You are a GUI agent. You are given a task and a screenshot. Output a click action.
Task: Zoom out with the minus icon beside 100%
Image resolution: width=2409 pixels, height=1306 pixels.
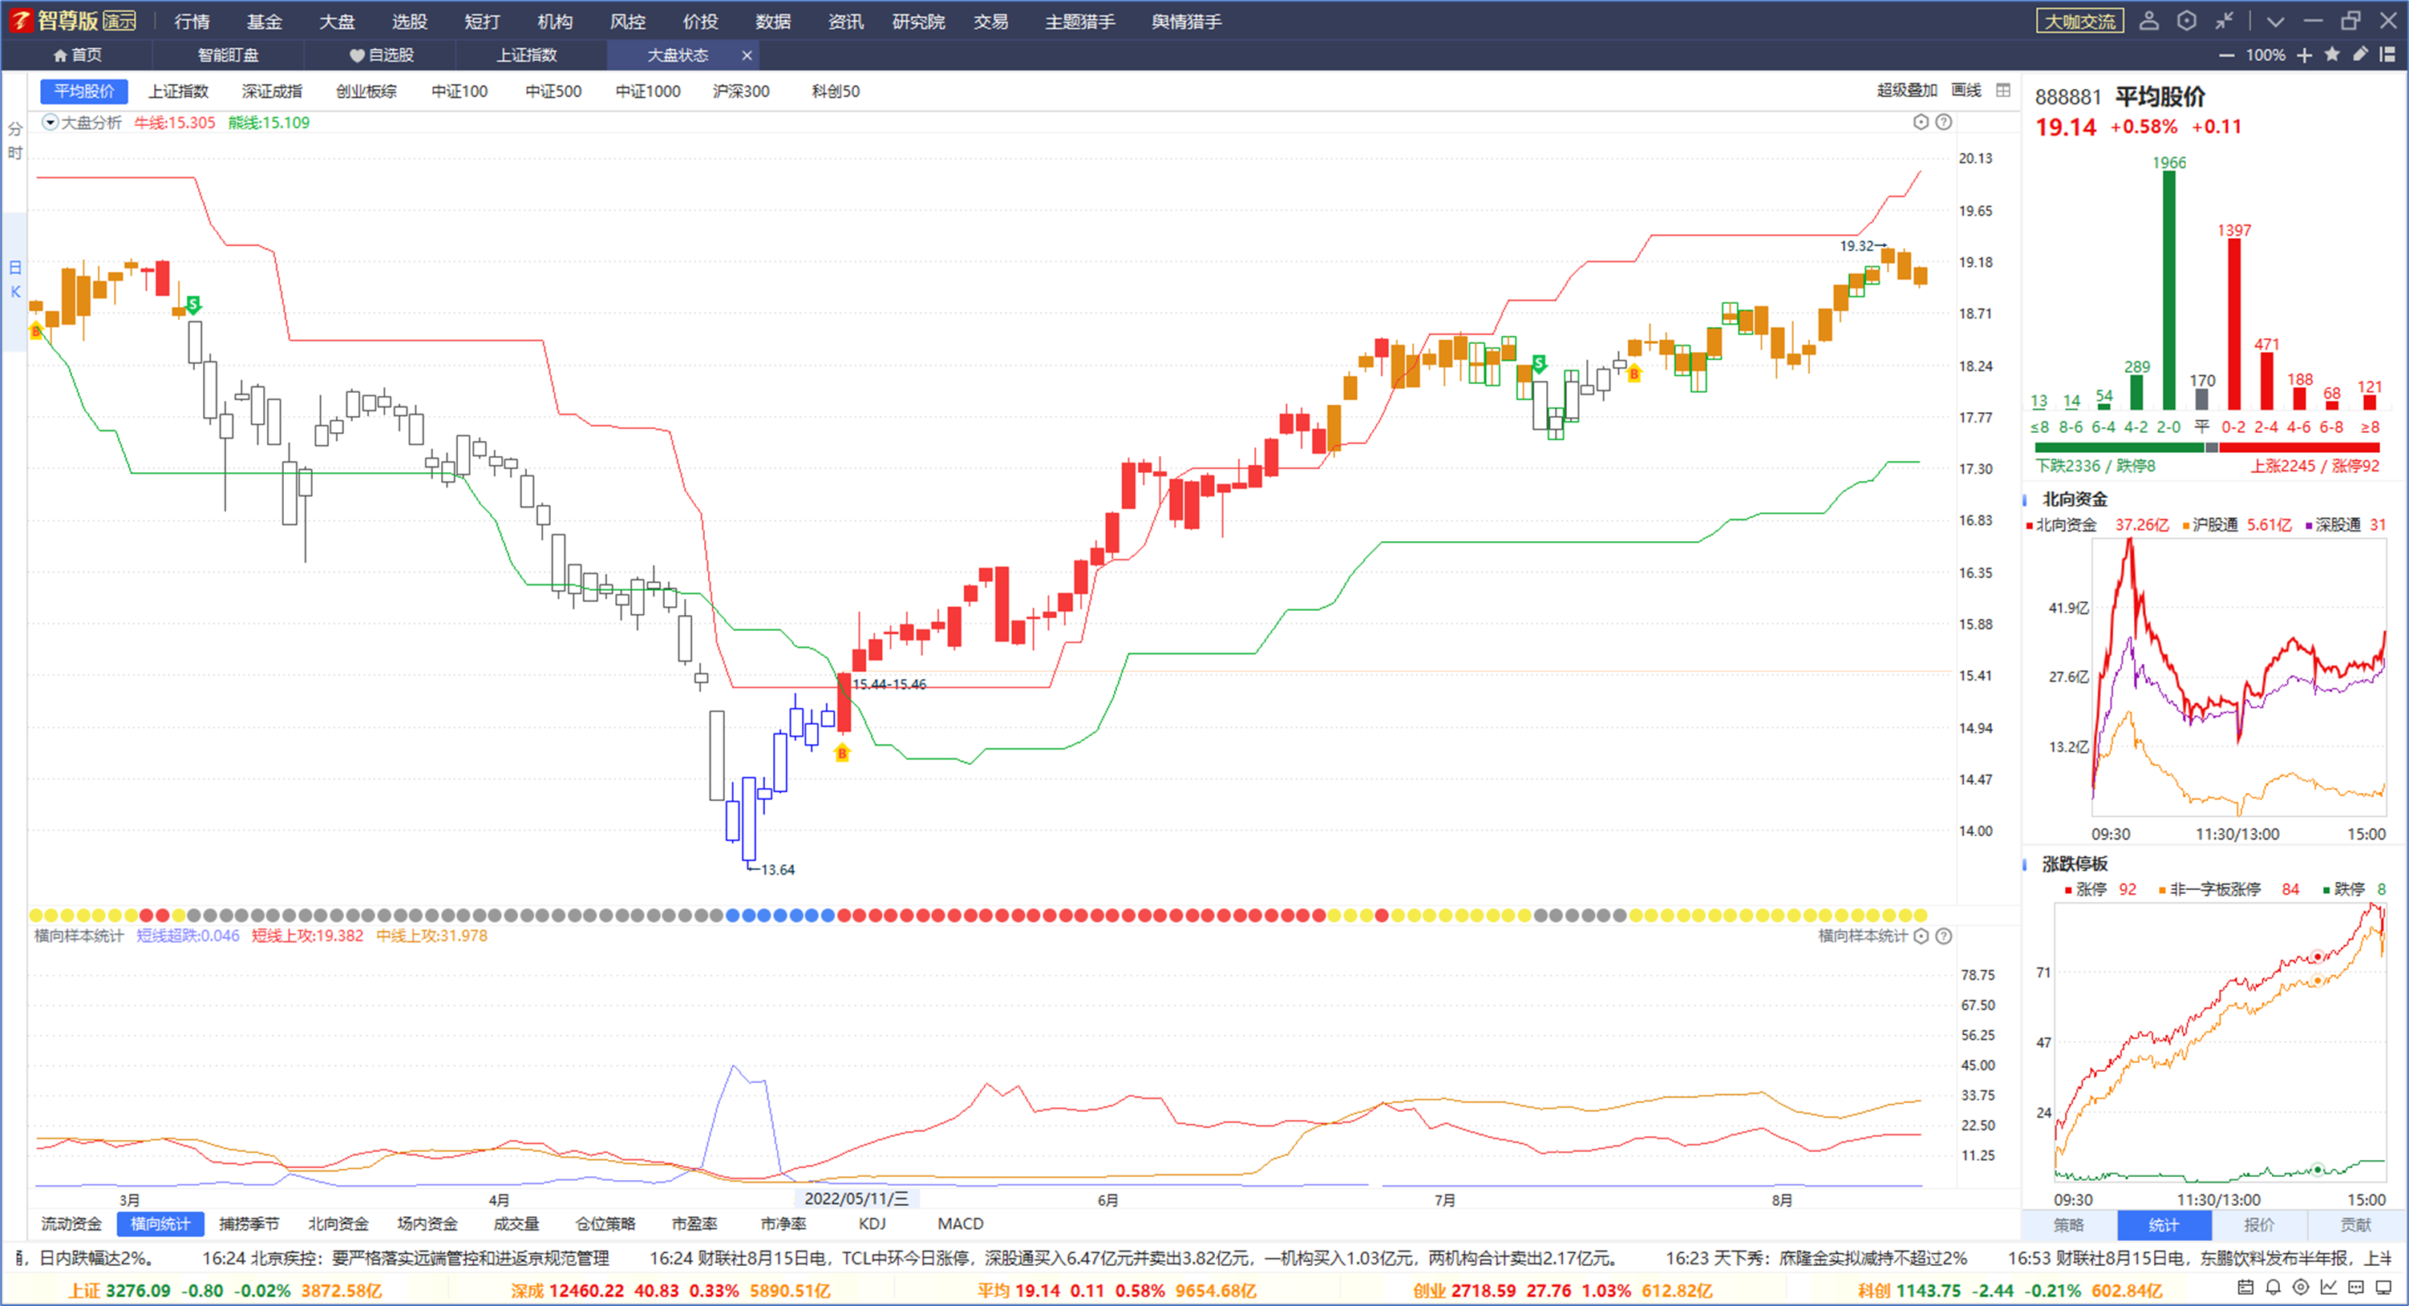[2227, 55]
